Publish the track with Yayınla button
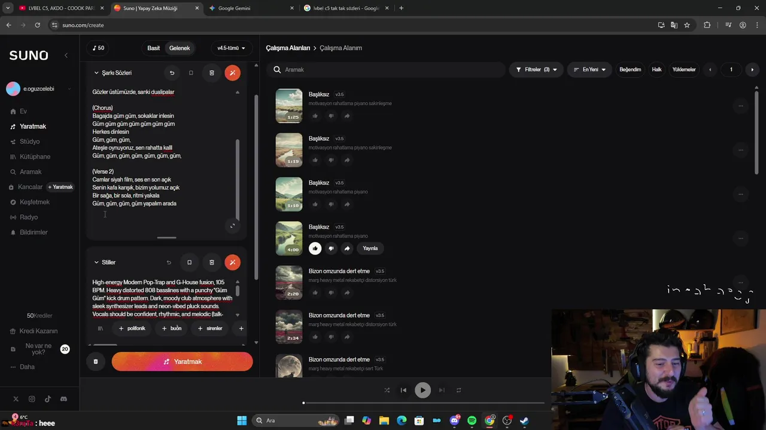This screenshot has width=766, height=430. click(370, 248)
